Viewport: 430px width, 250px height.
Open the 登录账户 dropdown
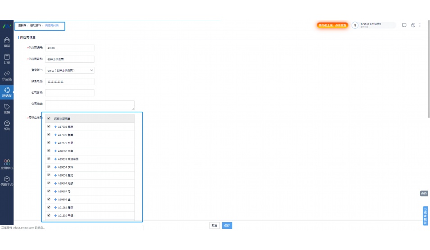point(70,70)
